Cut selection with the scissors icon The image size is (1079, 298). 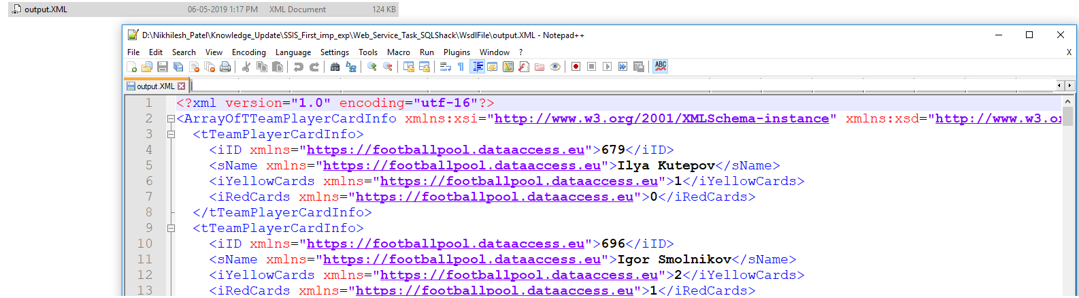click(246, 67)
